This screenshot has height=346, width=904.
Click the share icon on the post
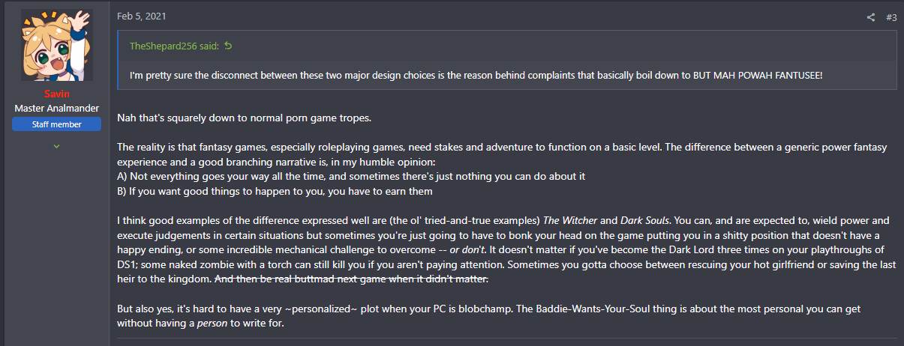871,17
